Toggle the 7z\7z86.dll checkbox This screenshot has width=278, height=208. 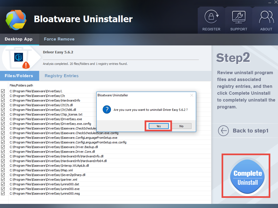click(x=3, y=110)
